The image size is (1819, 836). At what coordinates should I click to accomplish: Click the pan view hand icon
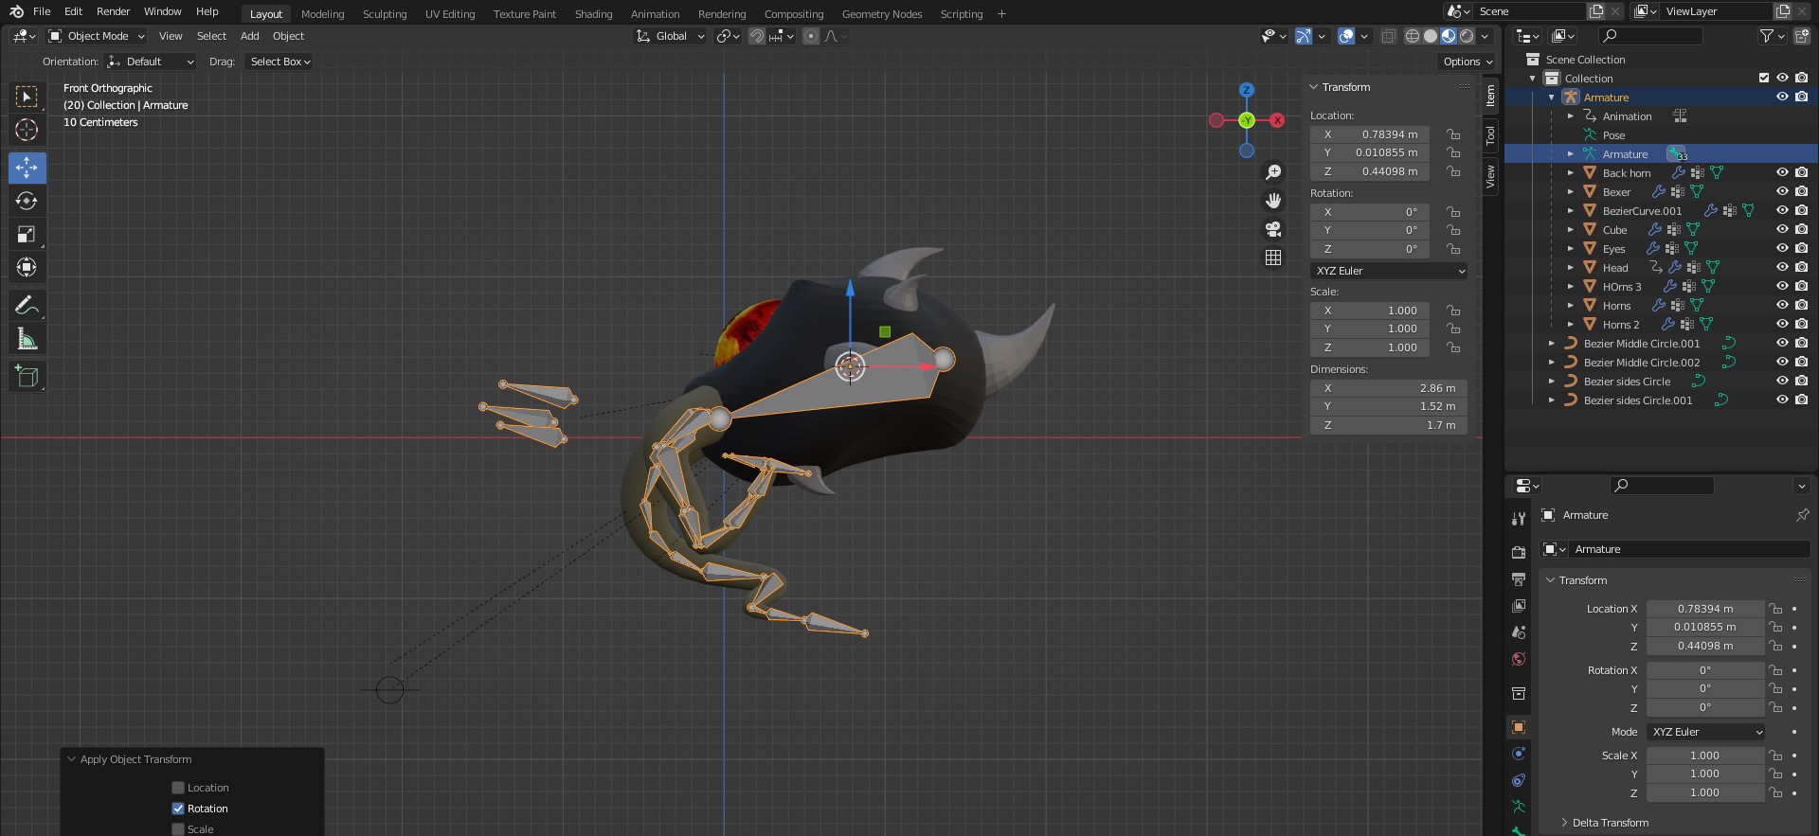coord(1273,201)
